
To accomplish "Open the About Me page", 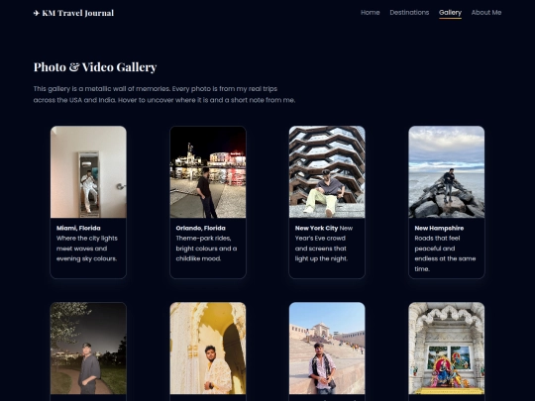I will point(486,13).
